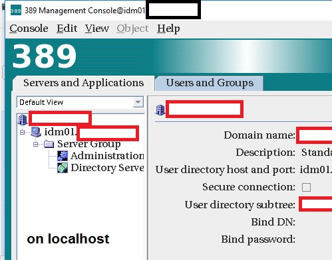
Task: Click the idm01 host computer icon
Action: tap(36, 132)
